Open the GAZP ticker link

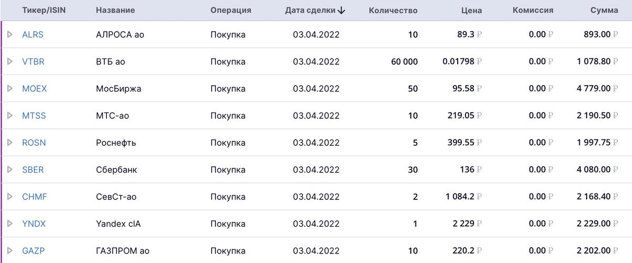[33, 251]
